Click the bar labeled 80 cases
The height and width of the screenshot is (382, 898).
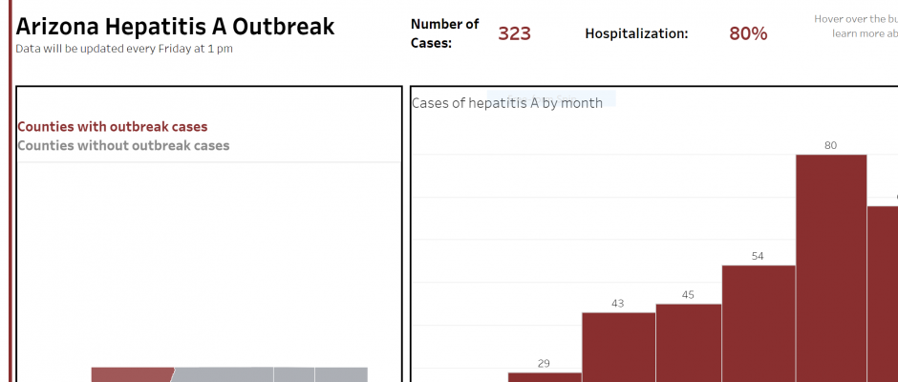pyautogui.click(x=831, y=267)
